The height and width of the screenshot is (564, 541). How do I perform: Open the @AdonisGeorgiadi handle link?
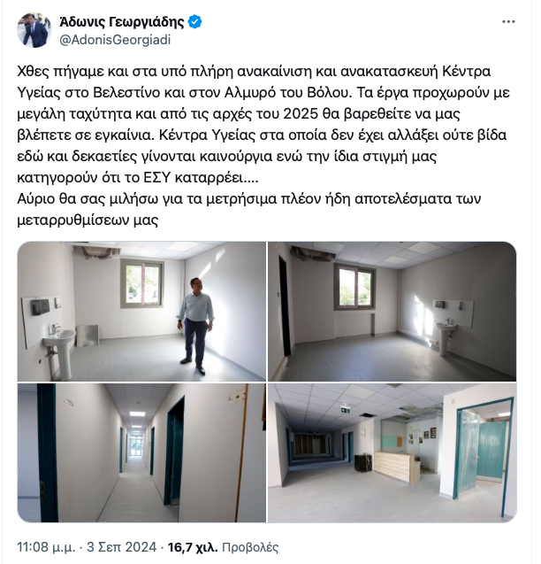(x=115, y=40)
